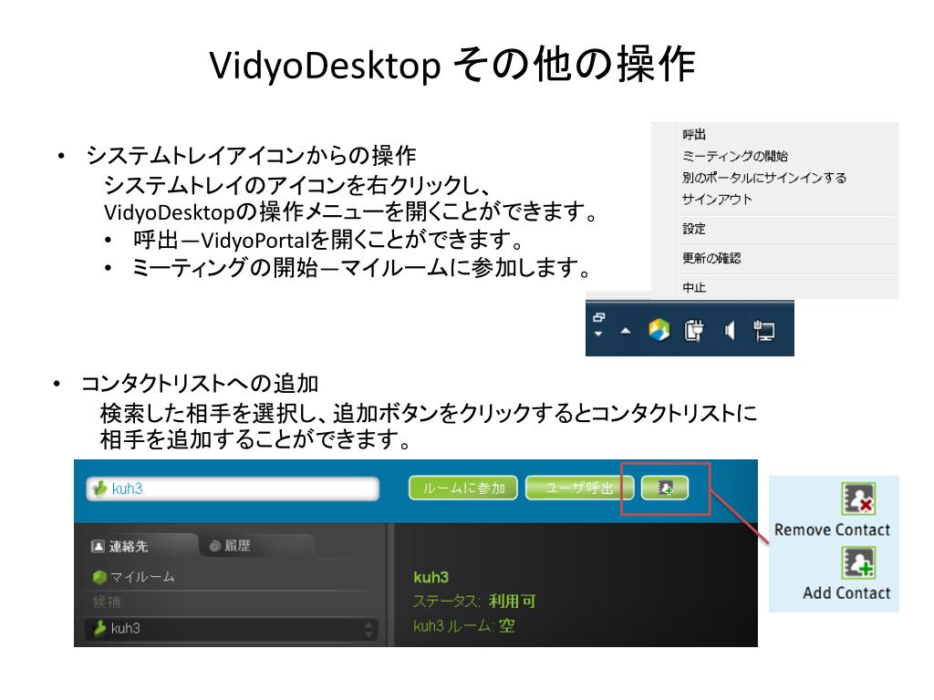Click the ユーザ呼出 button
Screen dimensions: 934x700
pyautogui.click(x=579, y=489)
